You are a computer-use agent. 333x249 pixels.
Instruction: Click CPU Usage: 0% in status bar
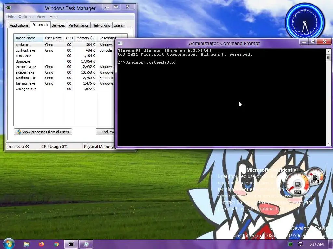54,146
